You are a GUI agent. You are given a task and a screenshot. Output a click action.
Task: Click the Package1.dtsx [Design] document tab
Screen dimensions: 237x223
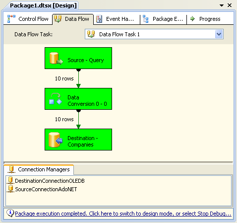[x=43, y=5]
